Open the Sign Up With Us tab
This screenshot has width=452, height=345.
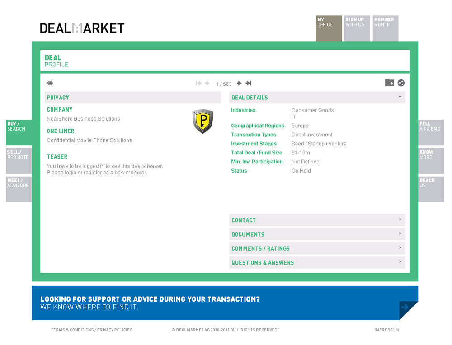[357, 28]
